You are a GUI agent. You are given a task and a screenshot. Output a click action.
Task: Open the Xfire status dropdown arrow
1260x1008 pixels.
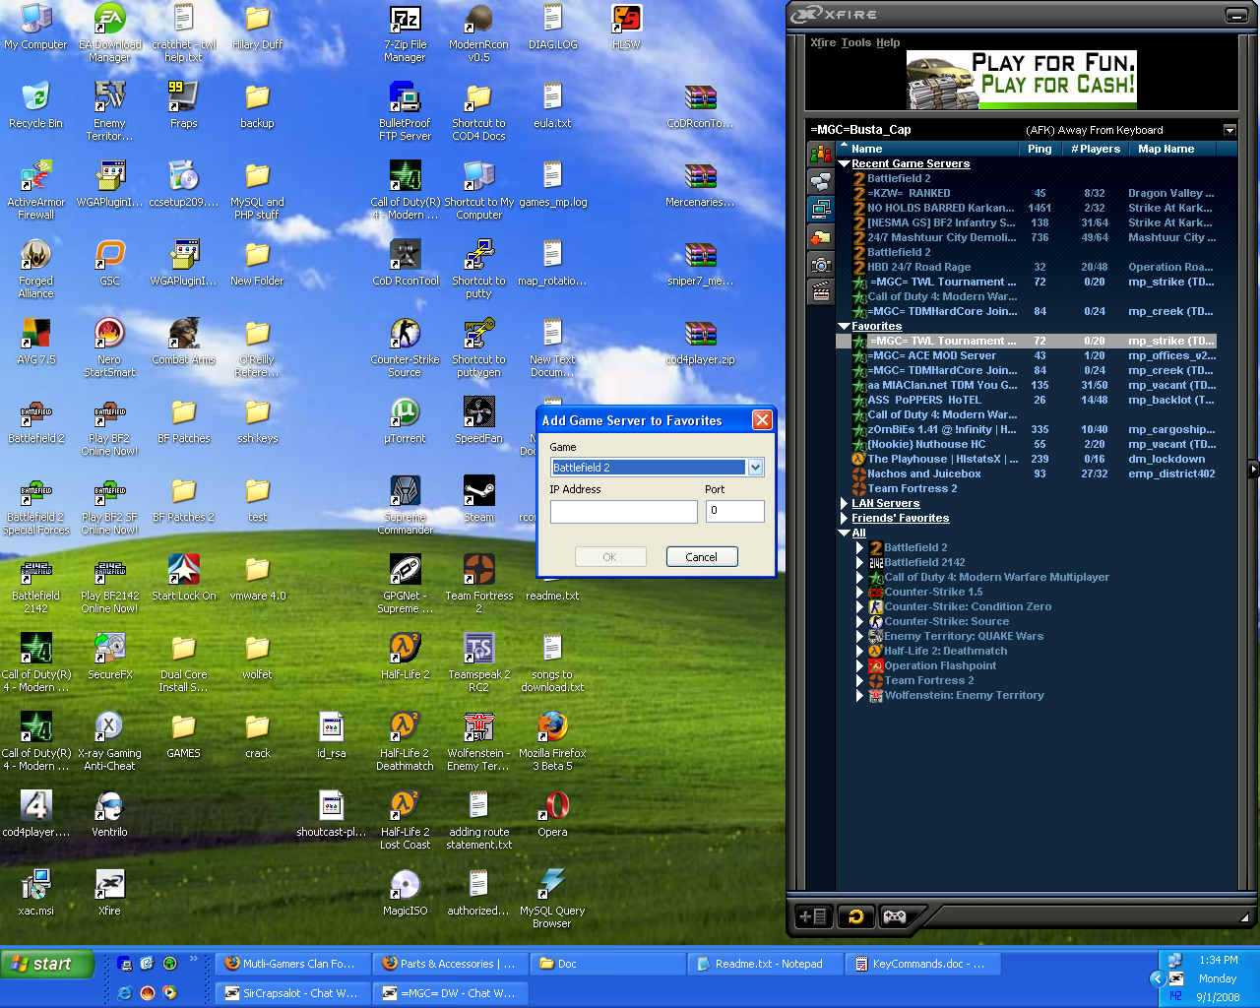tap(1229, 130)
